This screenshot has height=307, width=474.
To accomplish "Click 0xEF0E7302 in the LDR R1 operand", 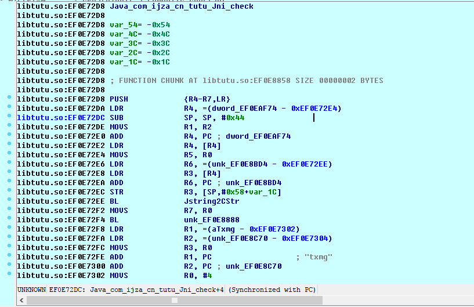I will click(x=272, y=229).
